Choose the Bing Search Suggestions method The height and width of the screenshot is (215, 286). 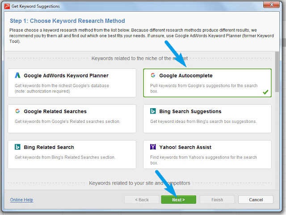[207, 118]
